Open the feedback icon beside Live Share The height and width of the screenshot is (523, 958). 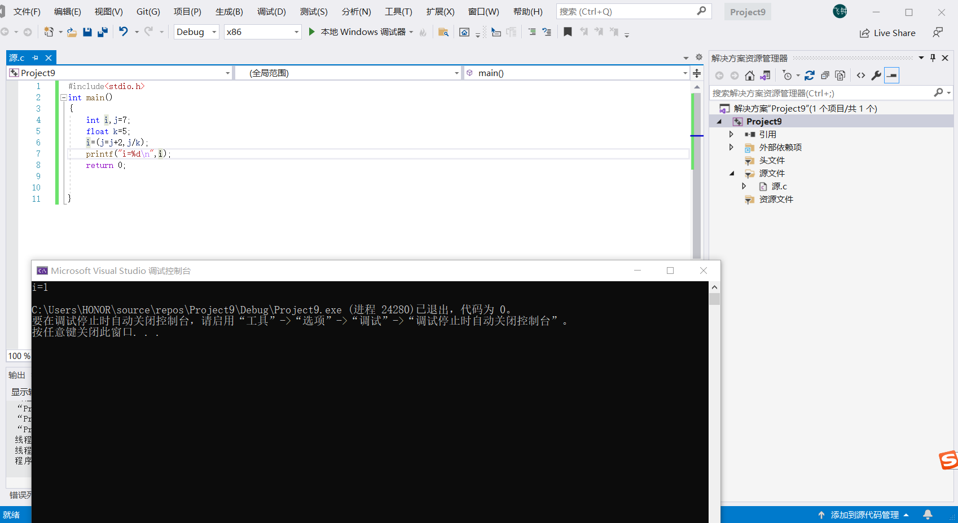(x=938, y=33)
